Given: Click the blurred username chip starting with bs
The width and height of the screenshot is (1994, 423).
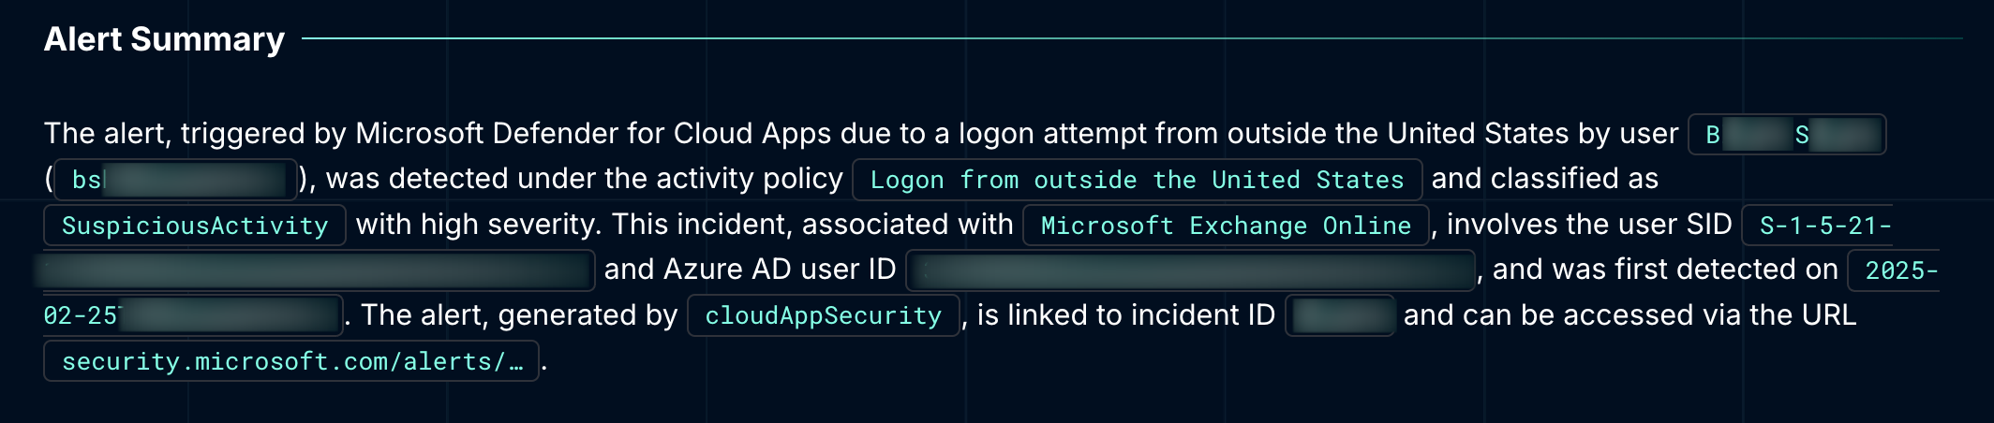Looking at the screenshot, I should 176,180.
